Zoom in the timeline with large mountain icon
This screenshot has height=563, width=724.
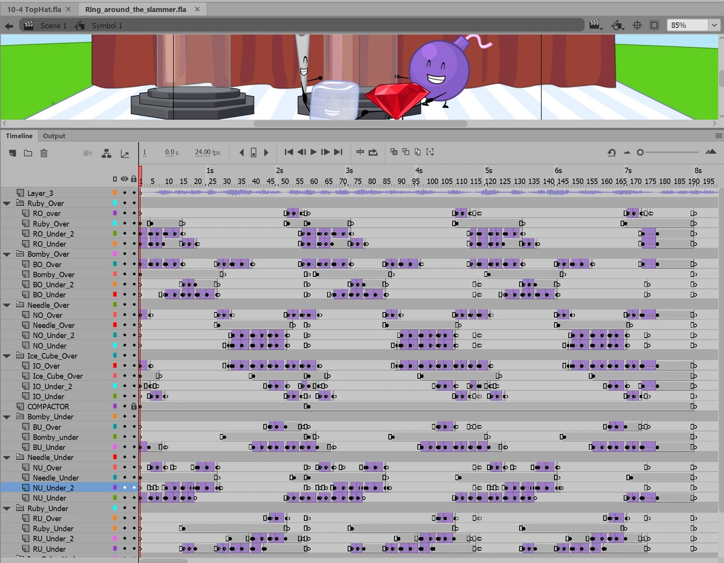(711, 152)
